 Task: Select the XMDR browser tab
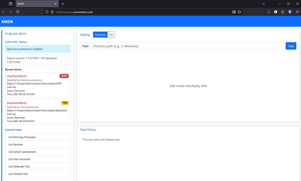(35, 4)
